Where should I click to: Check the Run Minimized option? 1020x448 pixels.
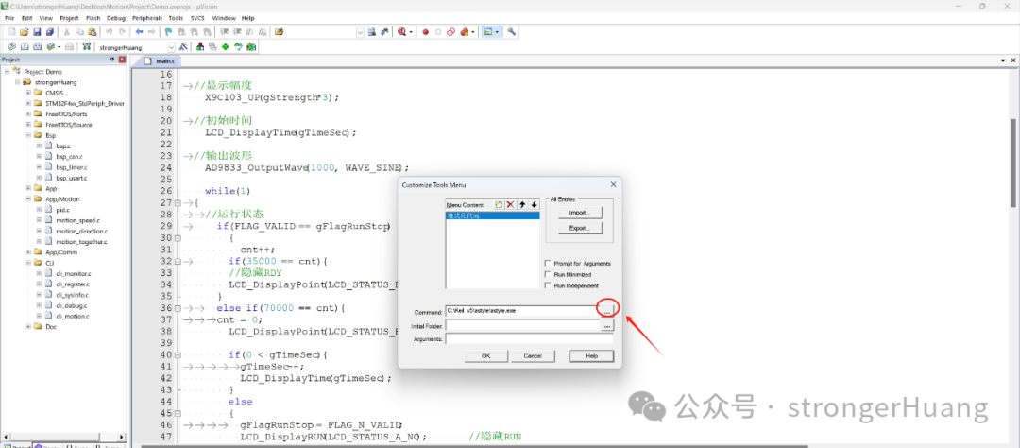point(549,275)
